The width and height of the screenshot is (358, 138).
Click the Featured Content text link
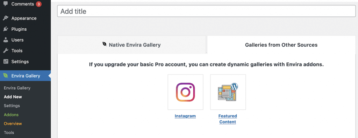tap(228, 119)
